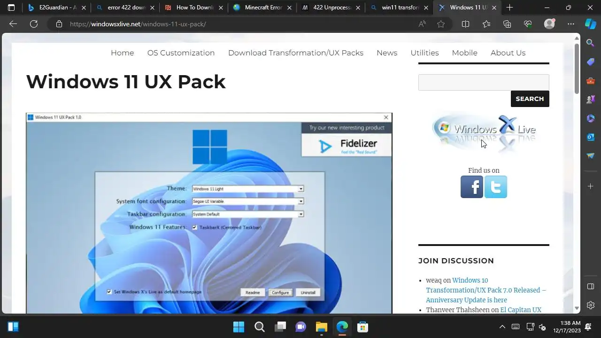
Task: View site information padlock icon
Action: pyautogui.click(x=59, y=24)
